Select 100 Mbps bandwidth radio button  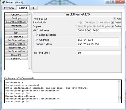coord(80,22)
